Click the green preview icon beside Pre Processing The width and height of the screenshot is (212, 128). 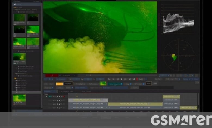(x=103, y=84)
